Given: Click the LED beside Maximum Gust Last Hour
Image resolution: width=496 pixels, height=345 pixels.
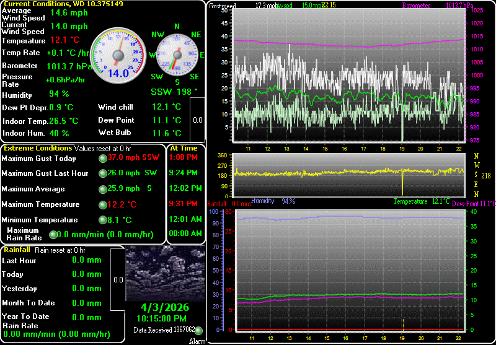Looking at the screenshot, I should 103,173.
